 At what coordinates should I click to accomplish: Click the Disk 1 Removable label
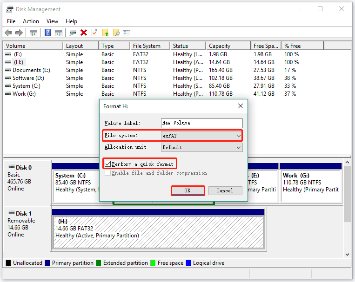(21, 221)
